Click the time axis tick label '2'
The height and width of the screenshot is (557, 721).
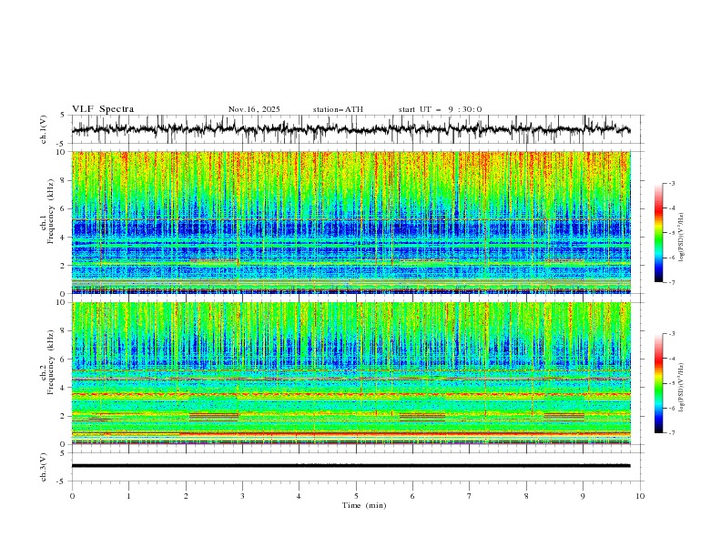point(186,496)
